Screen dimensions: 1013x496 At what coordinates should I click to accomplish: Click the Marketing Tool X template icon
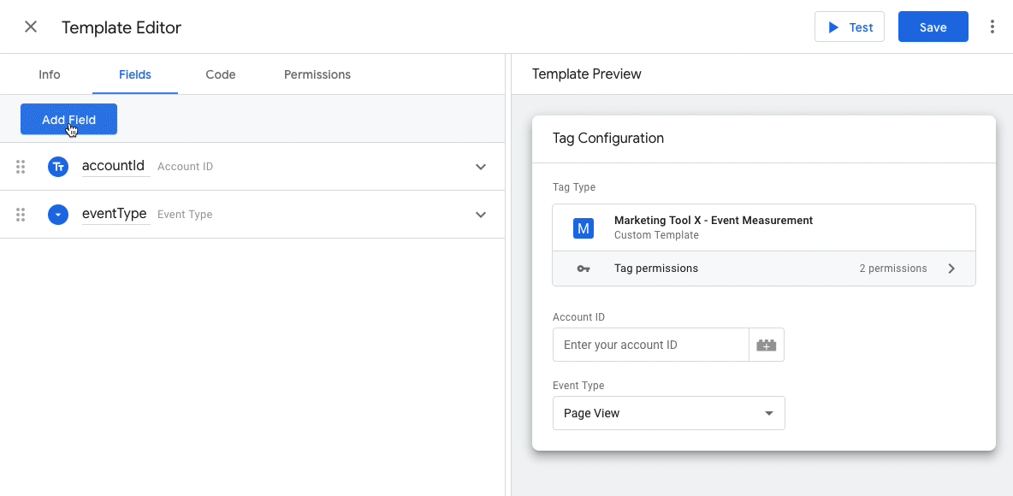[x=583, y=227]
